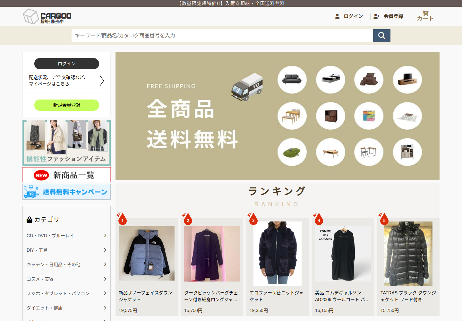
Task: Select the kitchen cabinet circle icon
Action: click(407, 152)
